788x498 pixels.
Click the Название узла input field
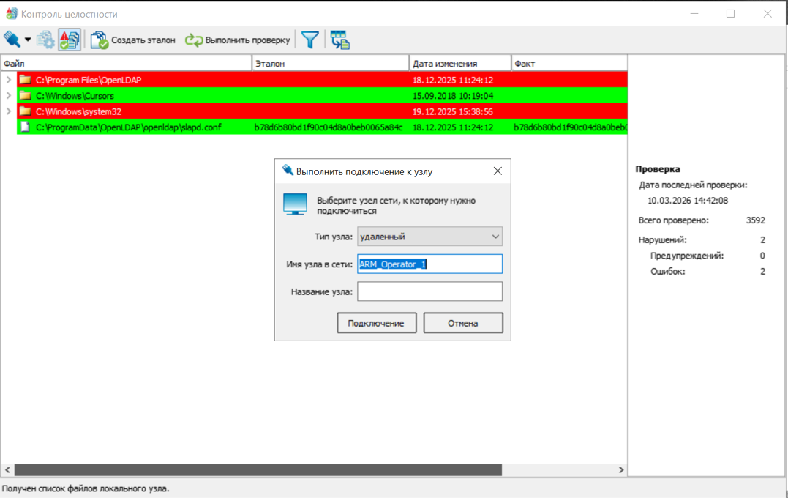click(429, 291)
